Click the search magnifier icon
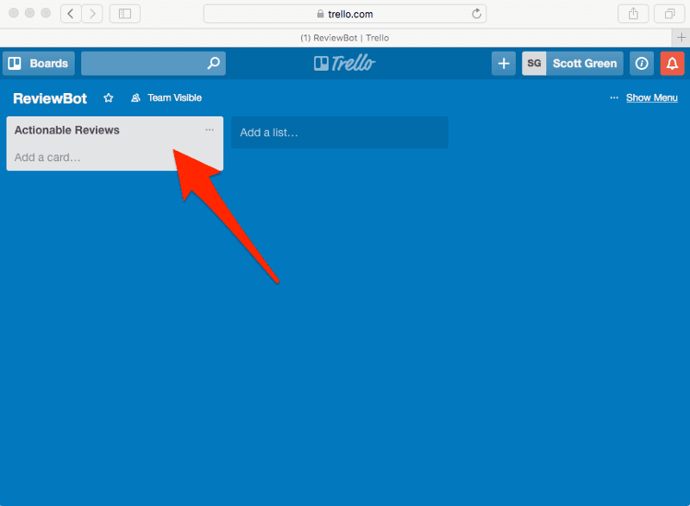Image resolution: width=690 pixels, height=506 pixels. tap(212, 63)
